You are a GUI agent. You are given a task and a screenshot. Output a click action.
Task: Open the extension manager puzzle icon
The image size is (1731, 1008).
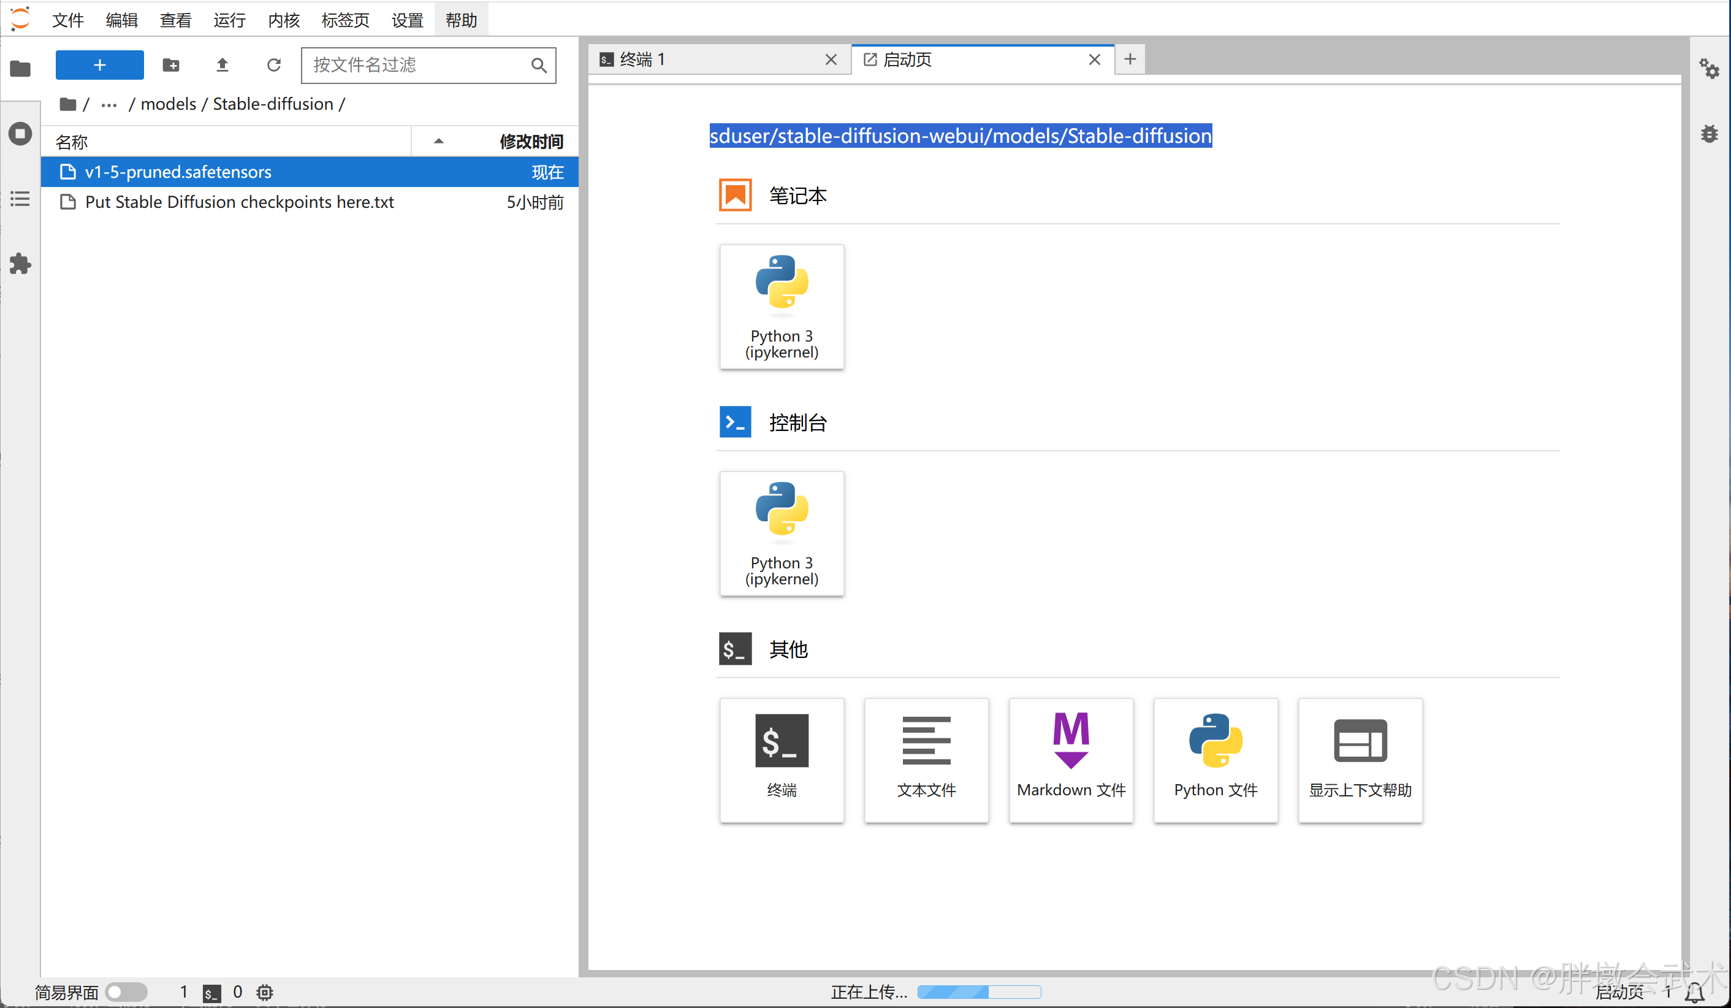coord(21,264)
